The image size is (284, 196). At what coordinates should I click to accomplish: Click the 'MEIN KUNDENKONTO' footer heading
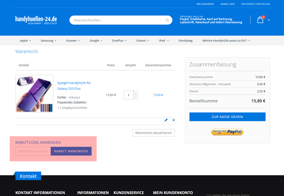click(173, 193)
